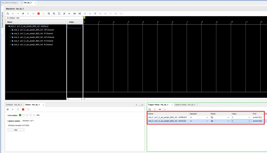Click the Idle capture status bar
Screen dimensions: 267x153
click(16, 130)
